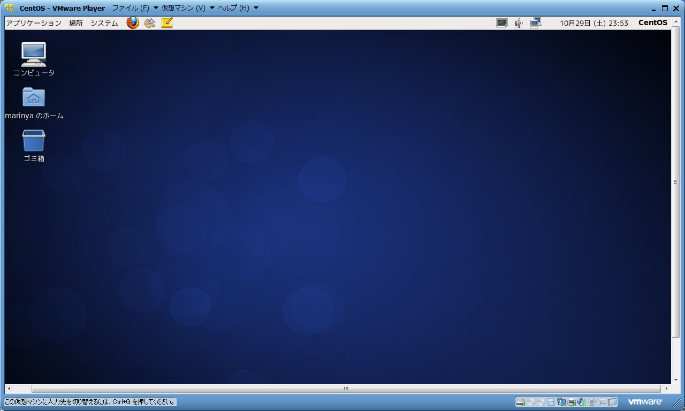
Task: Open the yellow notes launcher icon
Action: [x=167, y=23]
